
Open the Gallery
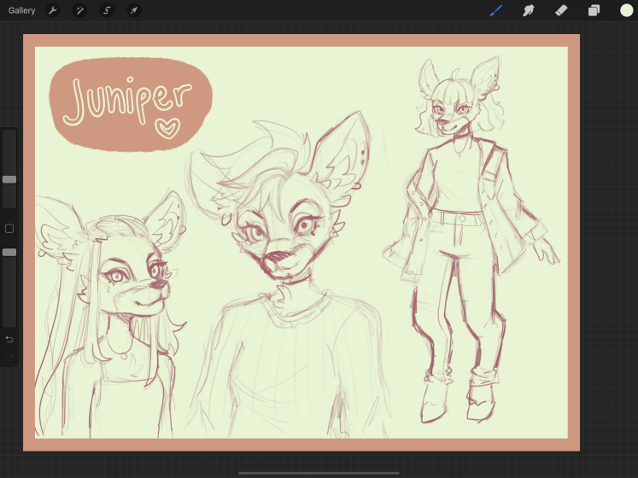coord(21,10)
